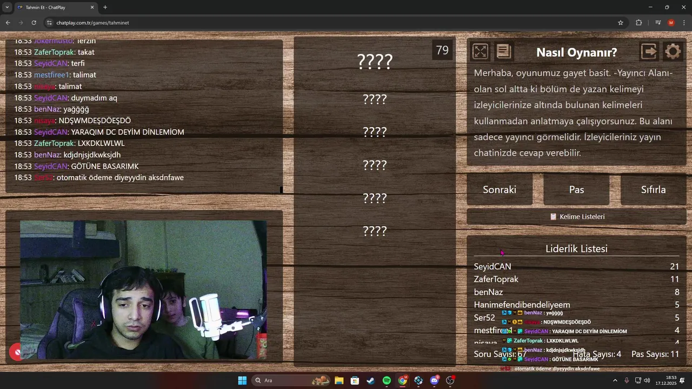This screenshot has height=389, width=692.
Task: Click the main hidden word ????
Action: coord(375,62)
